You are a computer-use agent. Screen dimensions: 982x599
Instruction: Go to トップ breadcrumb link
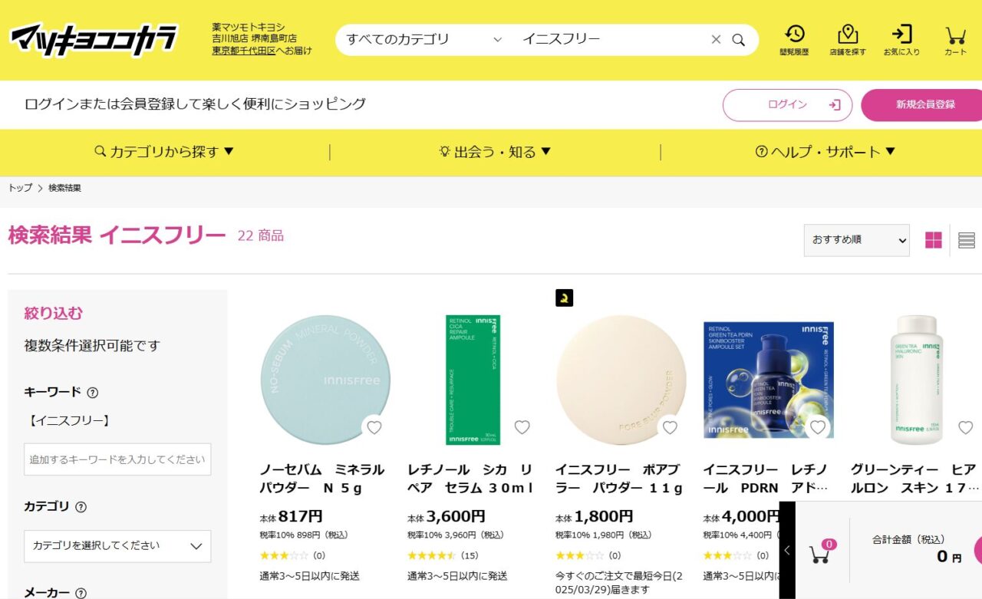pos(20,188)
